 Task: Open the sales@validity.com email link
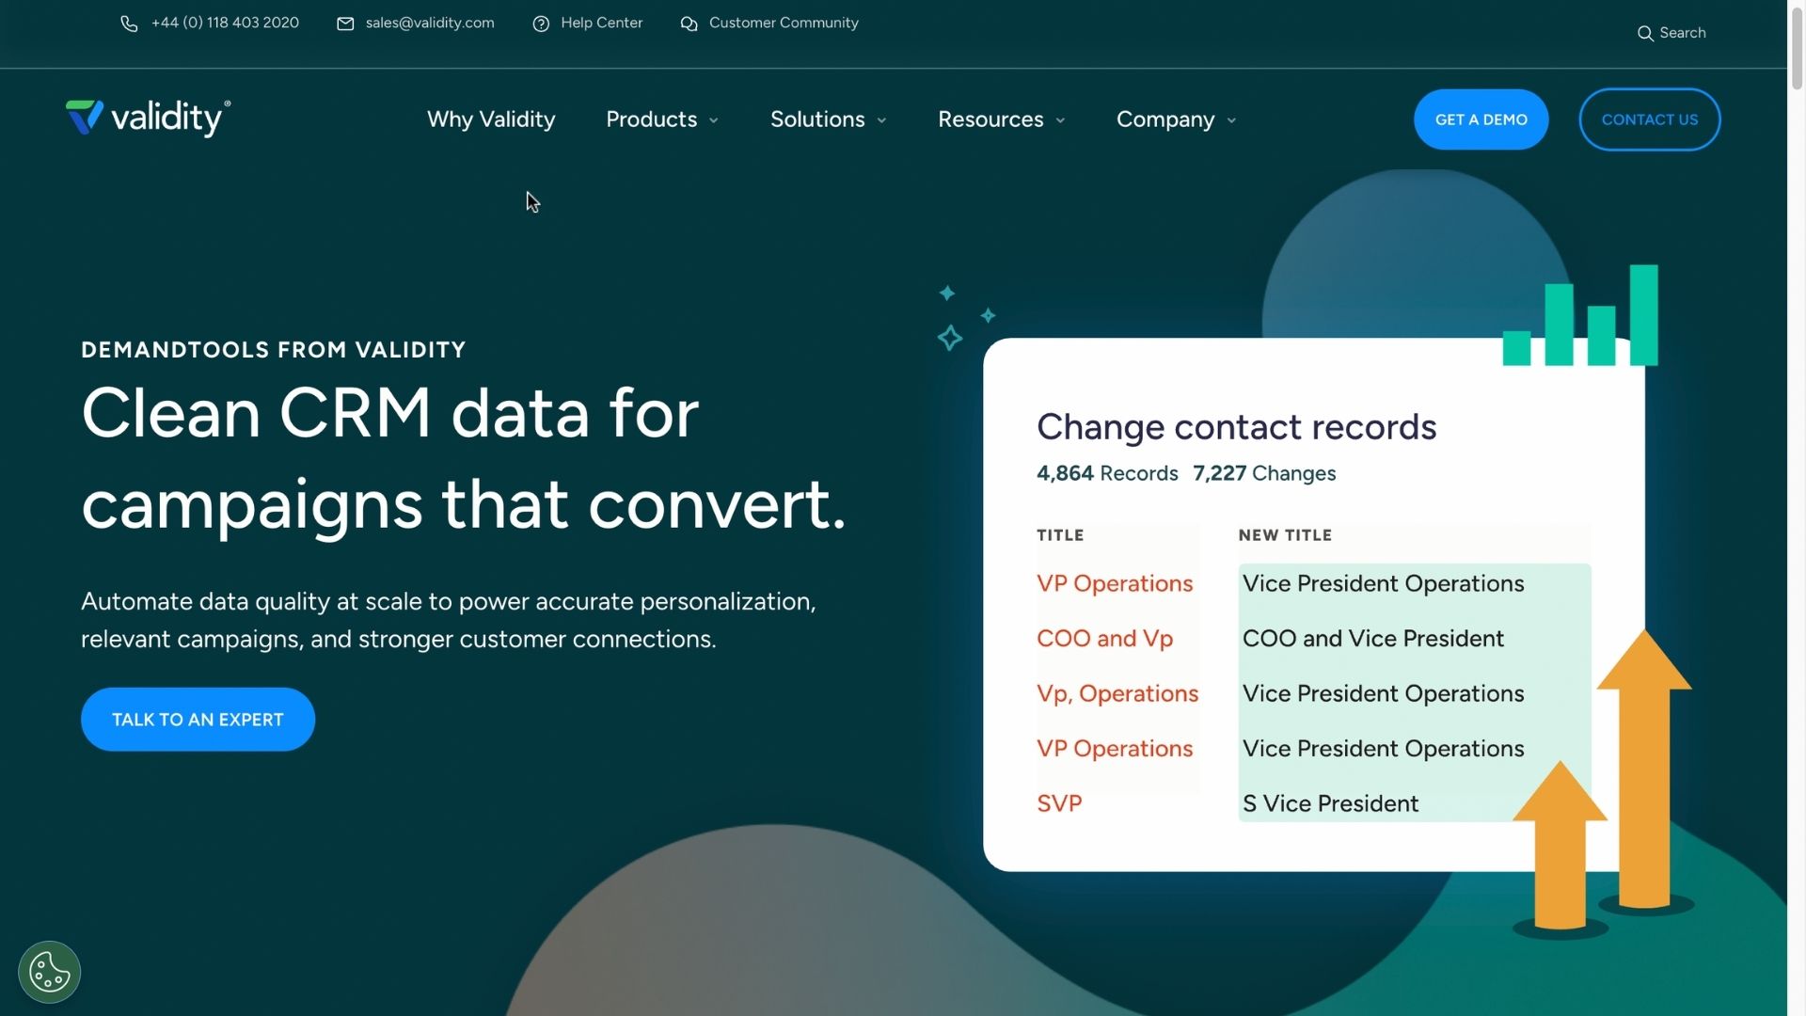click(x=430, y=23)
